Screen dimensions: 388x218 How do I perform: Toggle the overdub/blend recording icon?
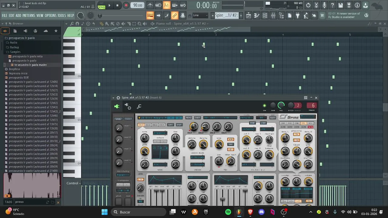click(x=175, y=5)
